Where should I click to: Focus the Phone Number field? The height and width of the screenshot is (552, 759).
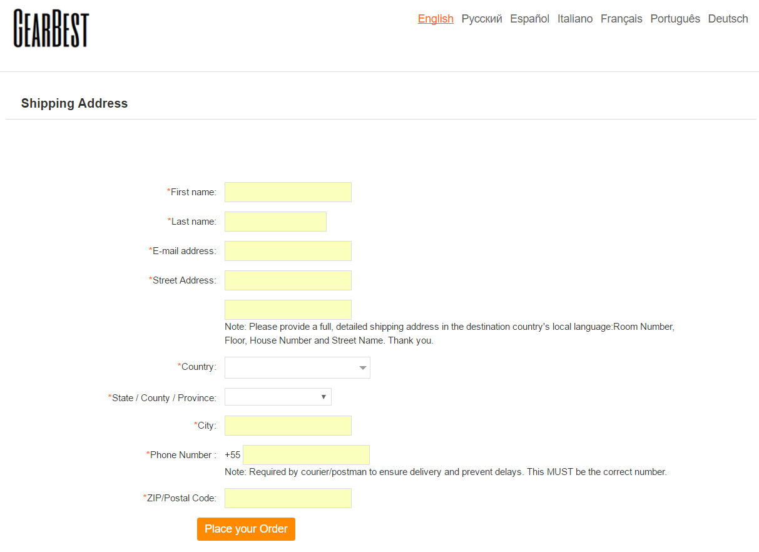click(306, 455)
